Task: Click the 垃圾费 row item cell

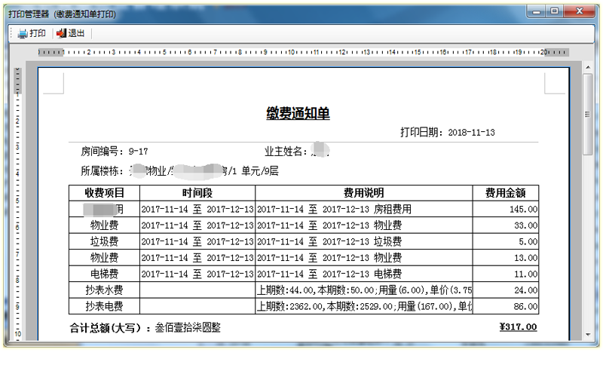Action: pos(104,241)
